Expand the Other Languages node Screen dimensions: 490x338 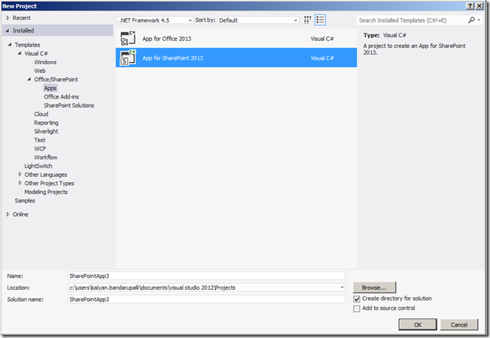pyautogui.click(x=20, y=174)
